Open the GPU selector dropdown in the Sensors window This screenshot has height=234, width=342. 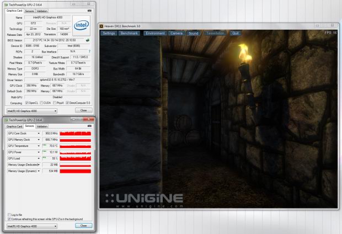click(31, 226)
